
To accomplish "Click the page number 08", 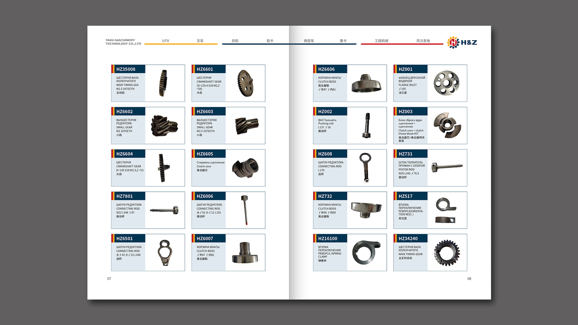I will (469, 278).
